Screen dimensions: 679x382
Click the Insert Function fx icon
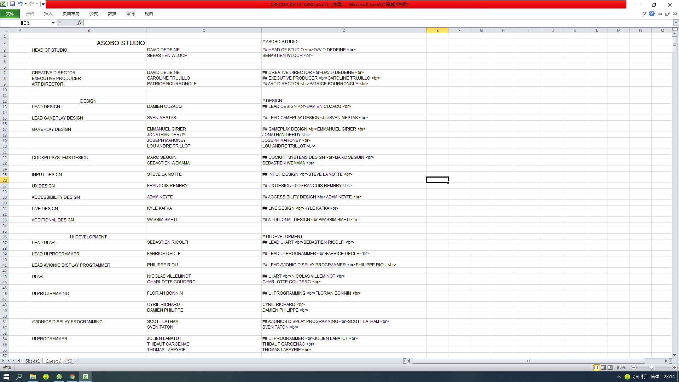pos(80,23)
